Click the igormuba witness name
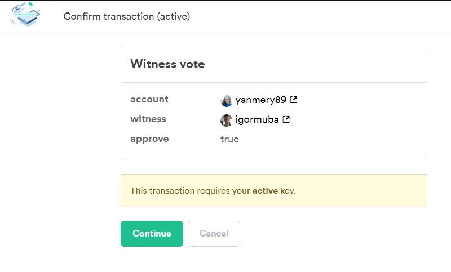Viewport: 451px width, 272px height. pos(257,119)
